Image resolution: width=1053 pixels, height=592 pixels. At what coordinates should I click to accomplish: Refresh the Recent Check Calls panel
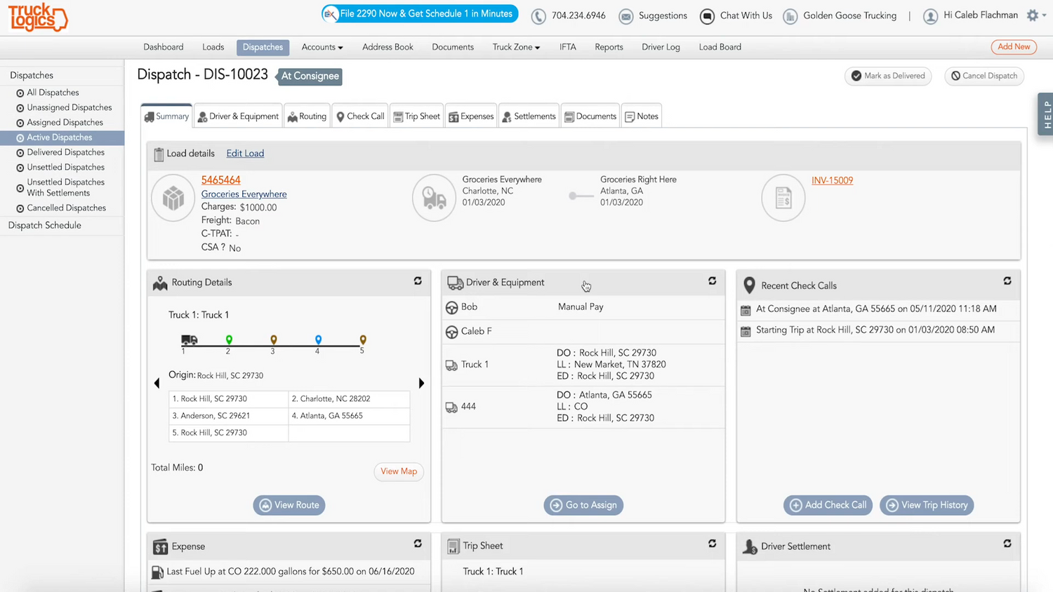click(1007, 281)
